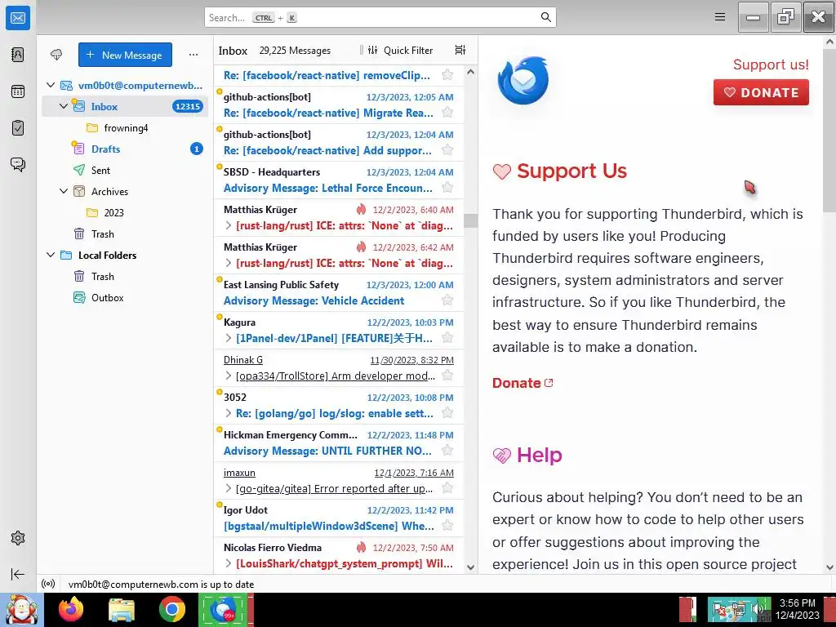Click the Get Messages cloud icon
836x627 pixels.
pyautogui.click(x=56, y=55)
